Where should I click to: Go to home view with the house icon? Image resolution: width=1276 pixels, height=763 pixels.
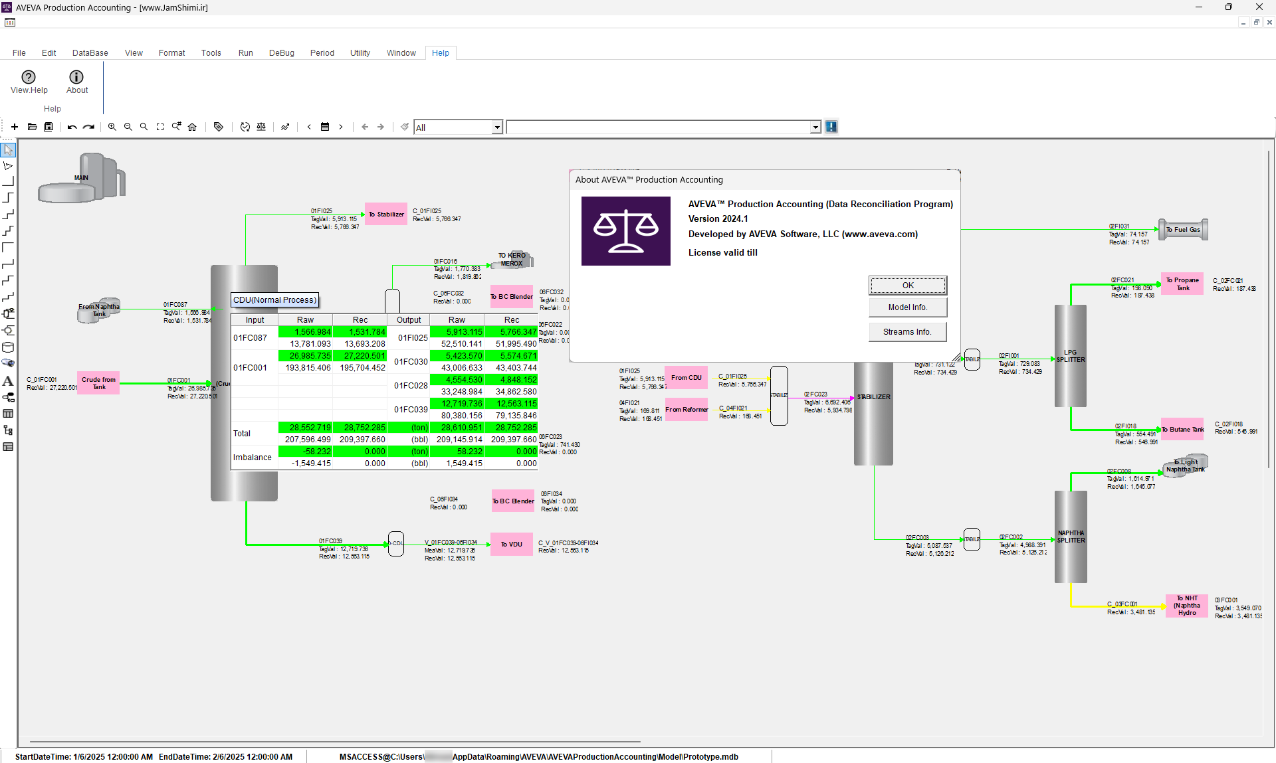[192, 127]
